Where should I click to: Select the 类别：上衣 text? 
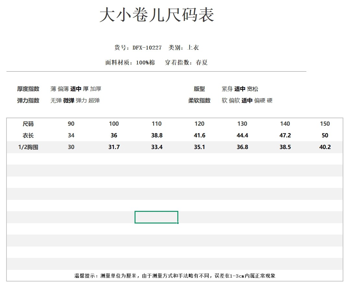tap(183, 48)
